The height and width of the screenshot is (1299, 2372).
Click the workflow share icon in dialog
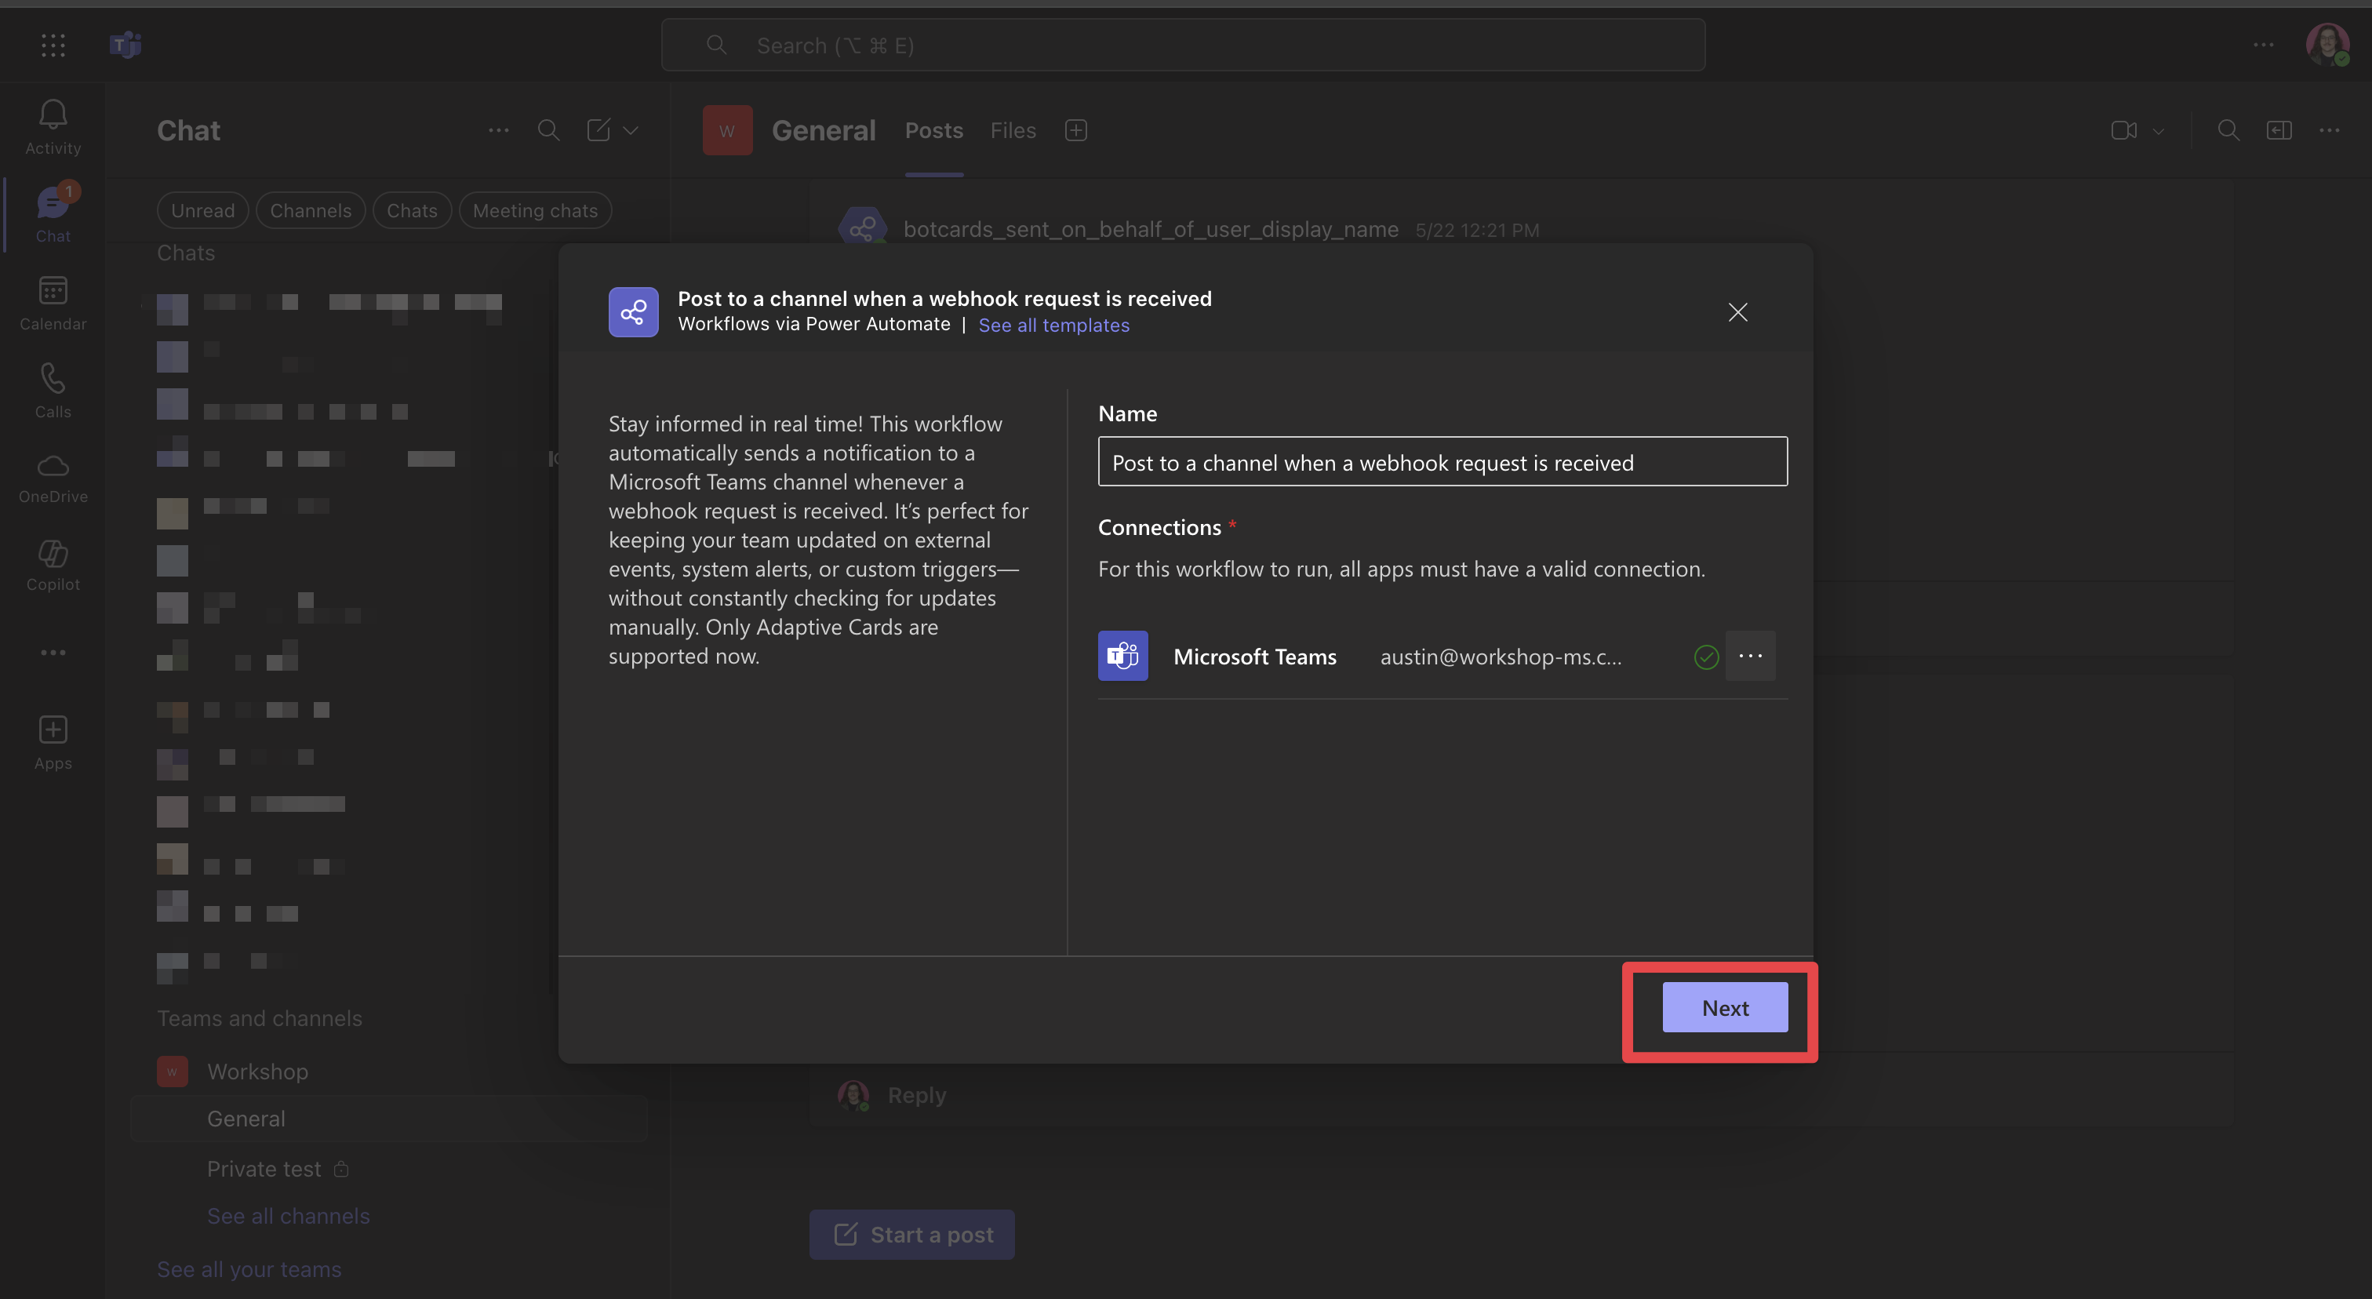pos(634,312)
